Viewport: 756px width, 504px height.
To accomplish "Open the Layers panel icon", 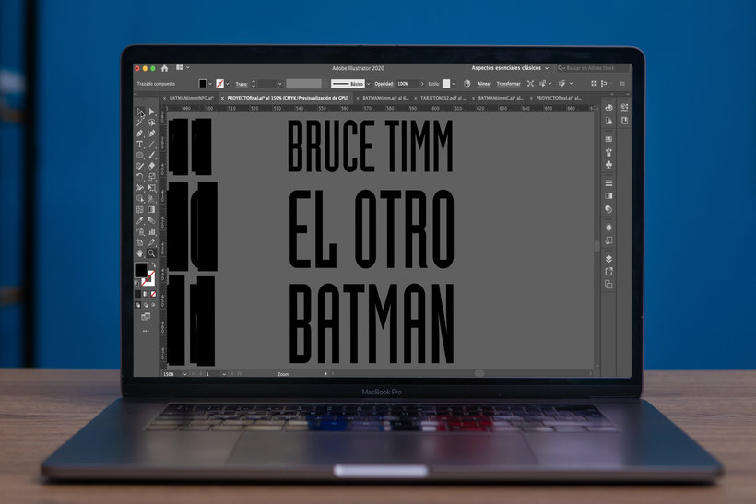I will pyautogui.click(x=608, y=259).
